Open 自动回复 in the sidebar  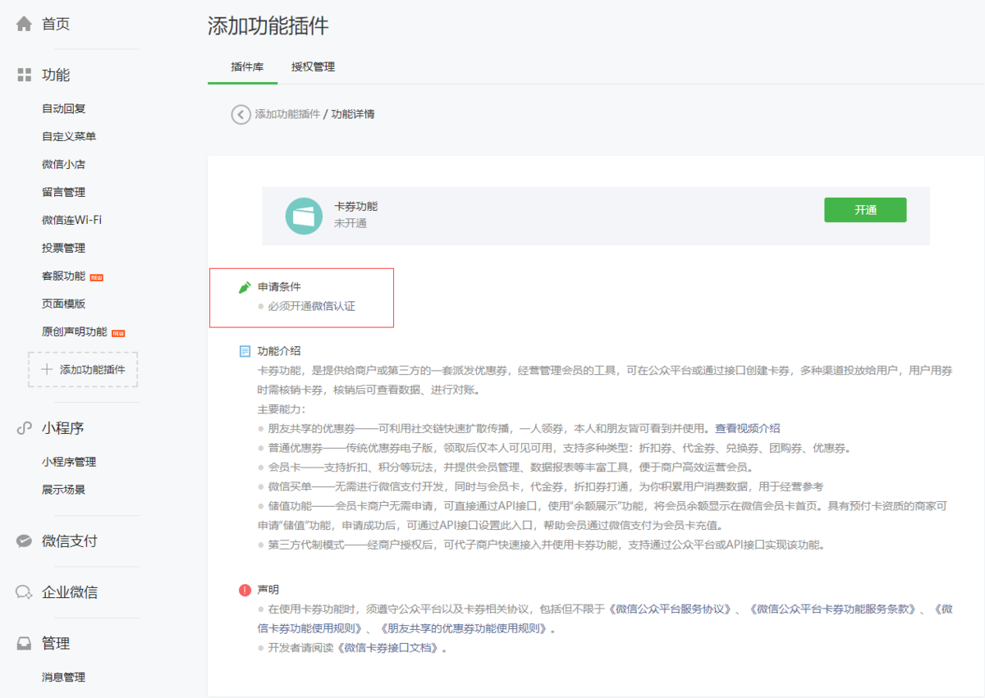[x=64, y=108]
